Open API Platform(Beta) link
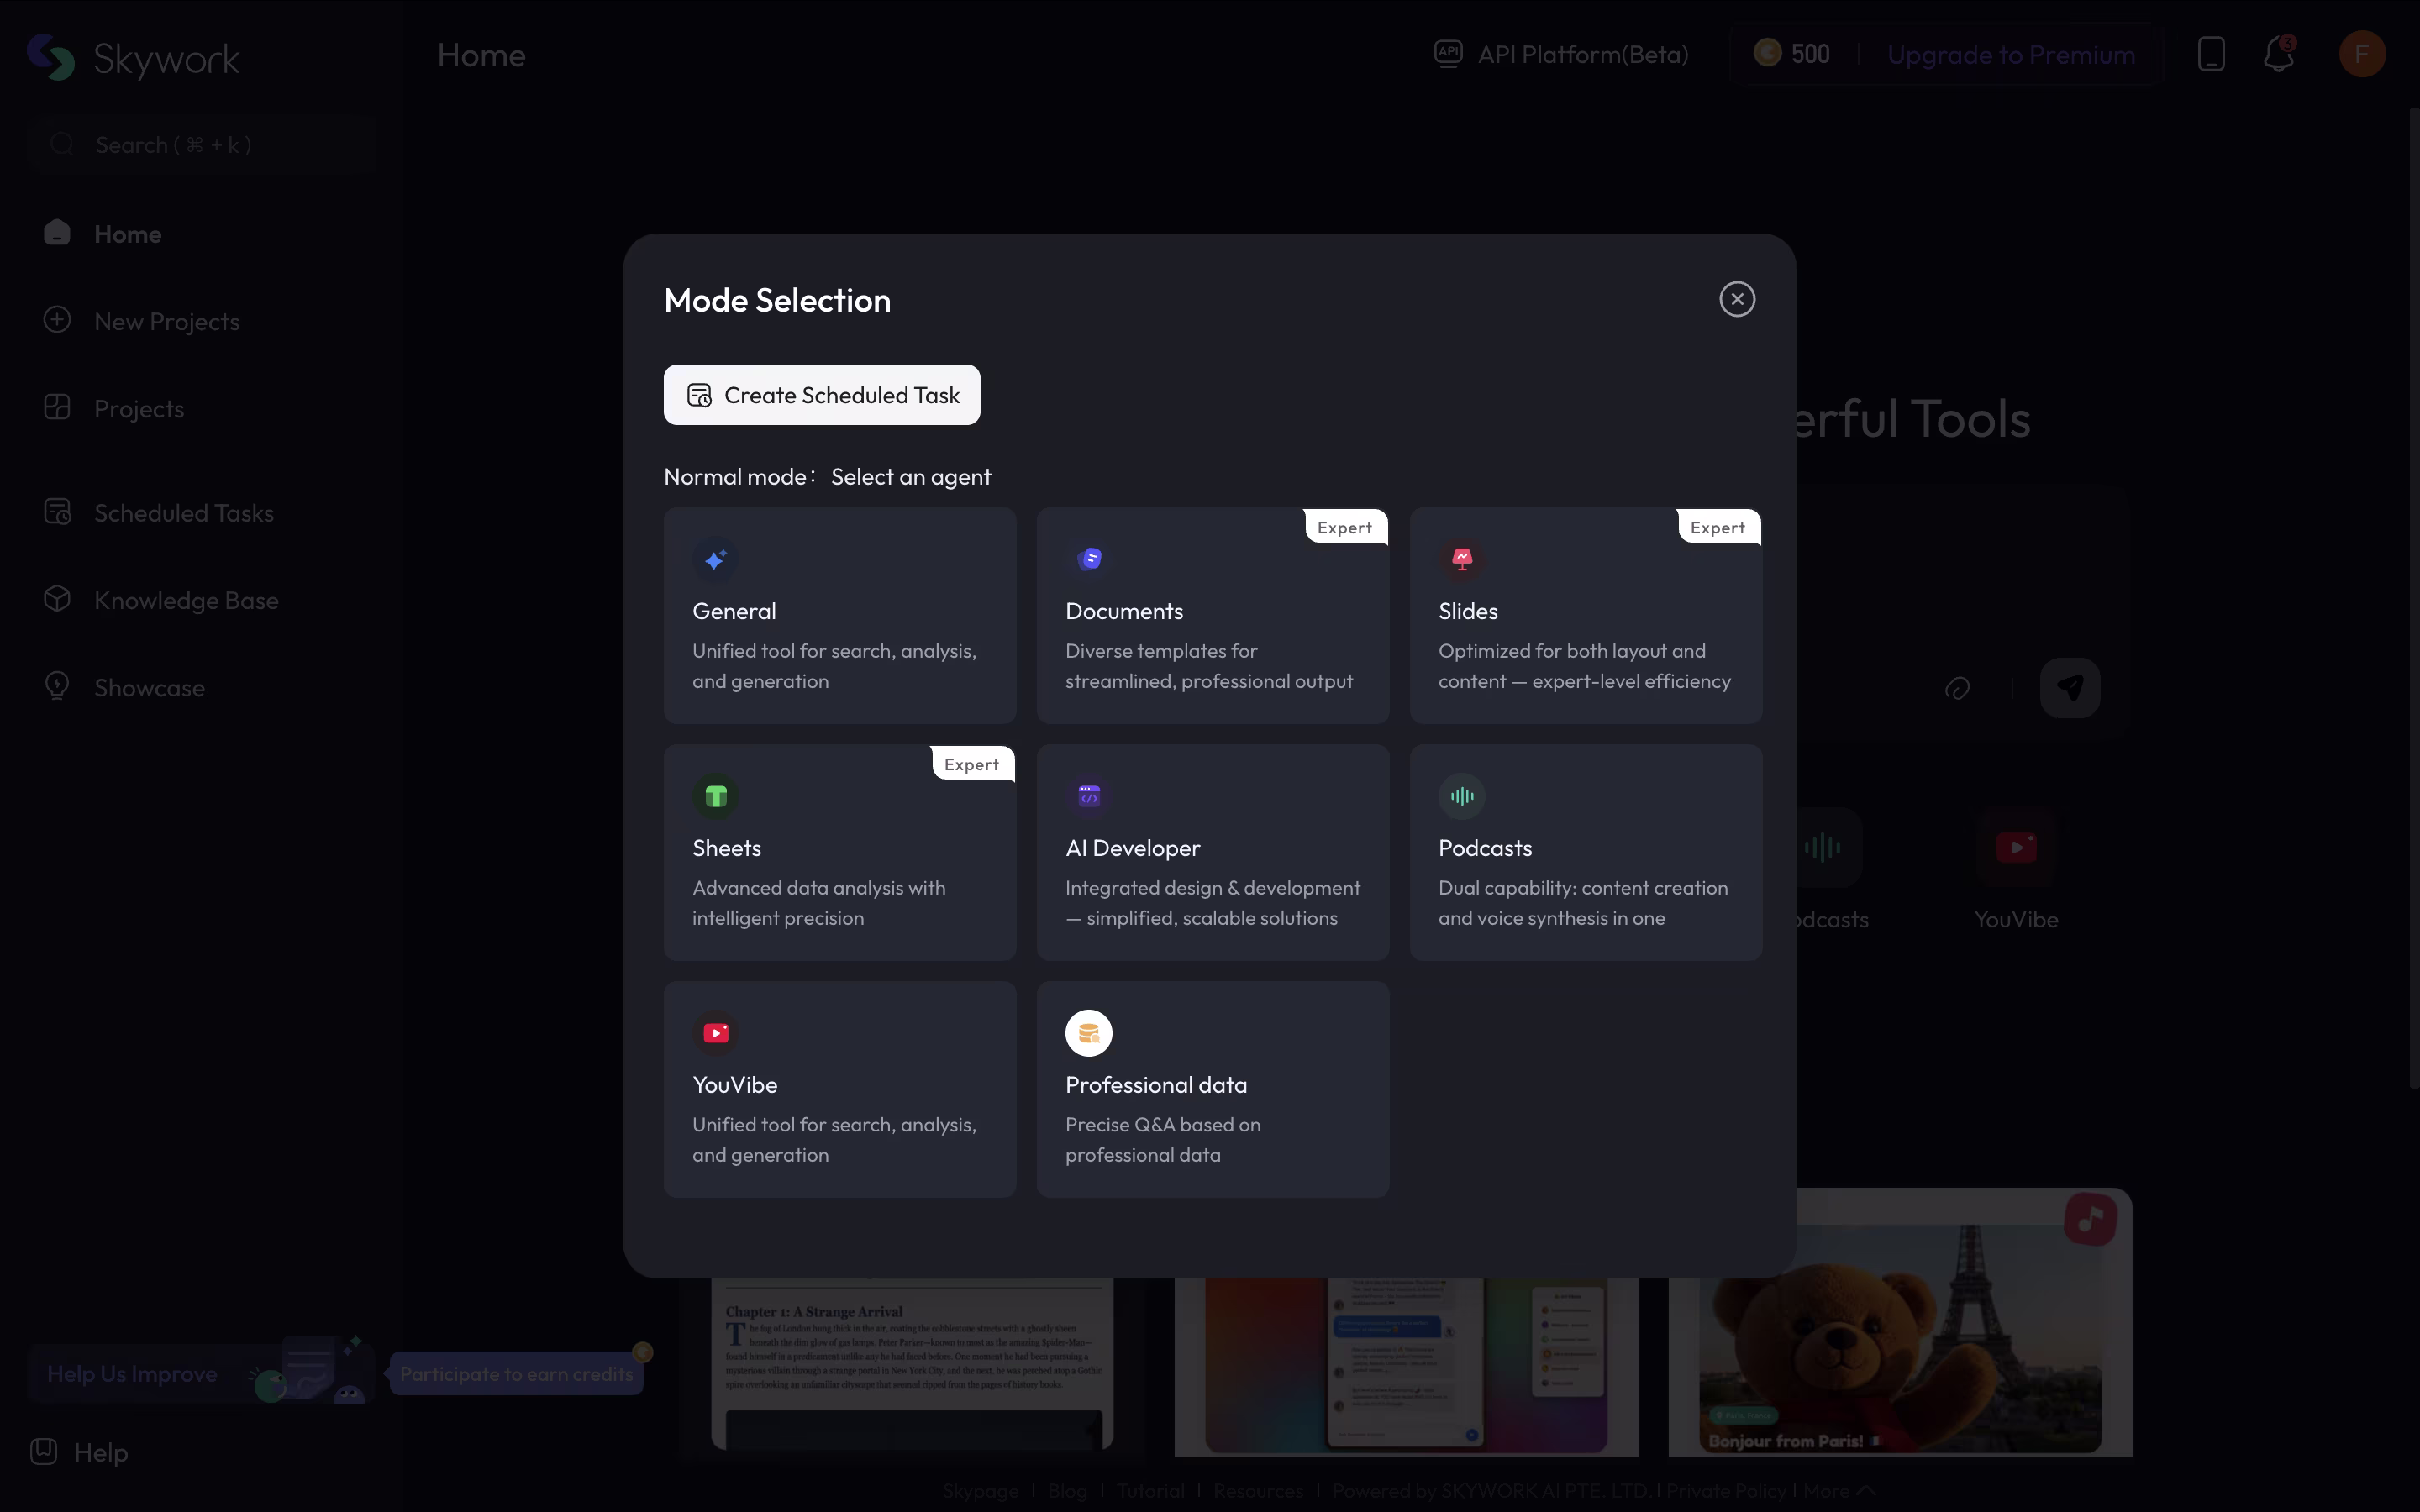This screenshot has height=1512, width=2420. pyautogui.click(x=1582, y=54)
